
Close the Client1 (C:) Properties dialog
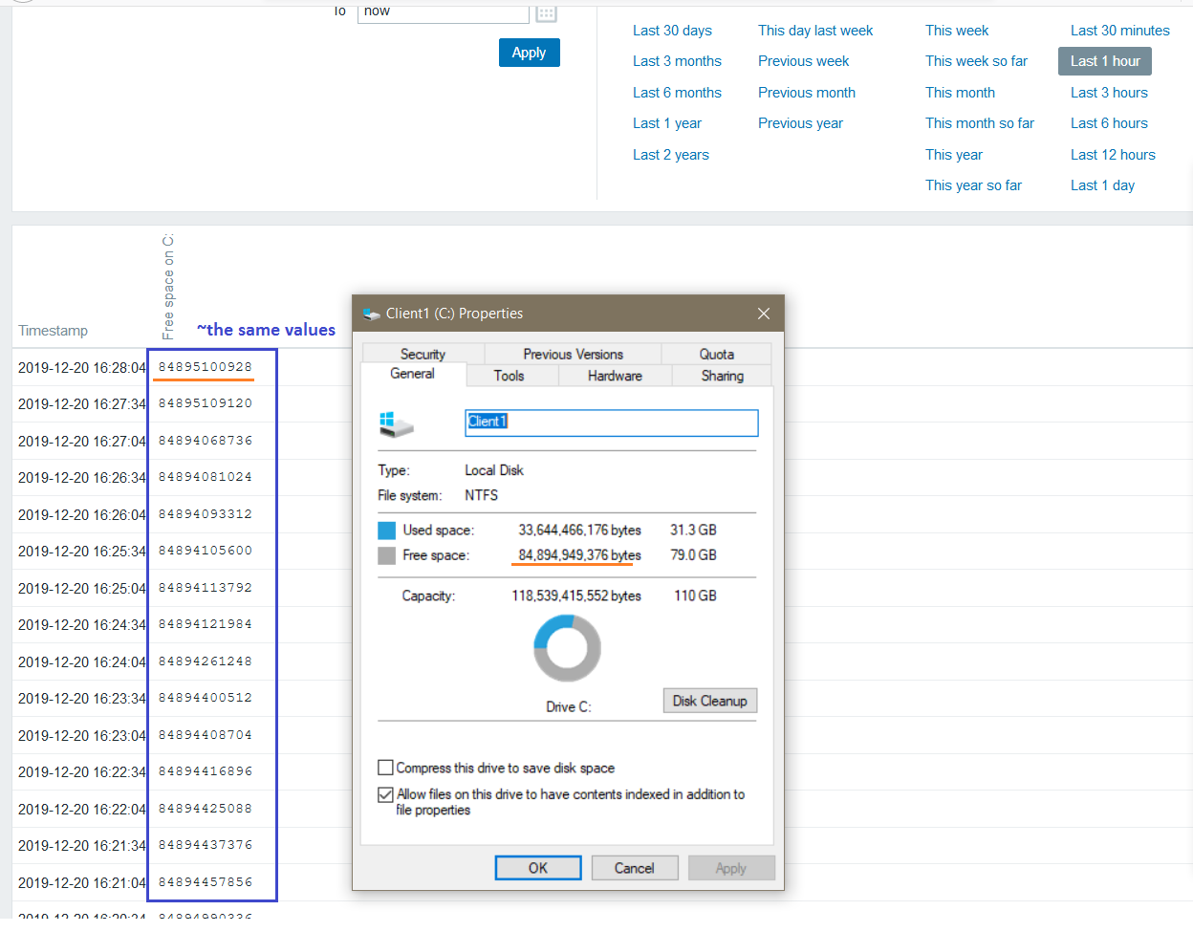[763, 314]
